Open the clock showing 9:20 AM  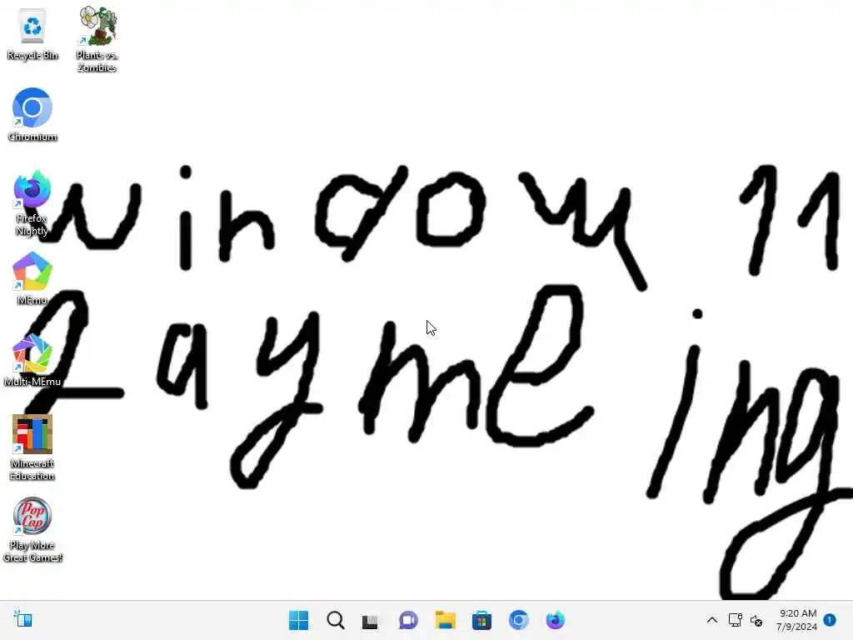coord(797,620)
